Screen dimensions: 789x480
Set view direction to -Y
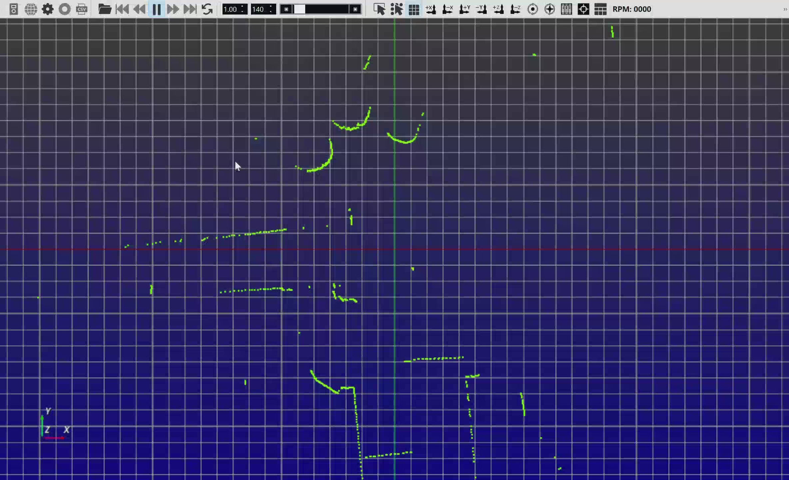(x=481, y=9)
